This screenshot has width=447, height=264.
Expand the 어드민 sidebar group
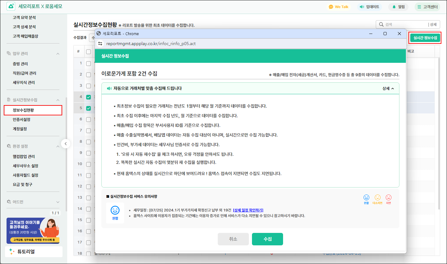[x=58, y=202]
